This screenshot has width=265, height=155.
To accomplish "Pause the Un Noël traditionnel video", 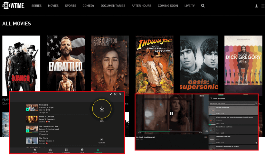I will [171, 113].
